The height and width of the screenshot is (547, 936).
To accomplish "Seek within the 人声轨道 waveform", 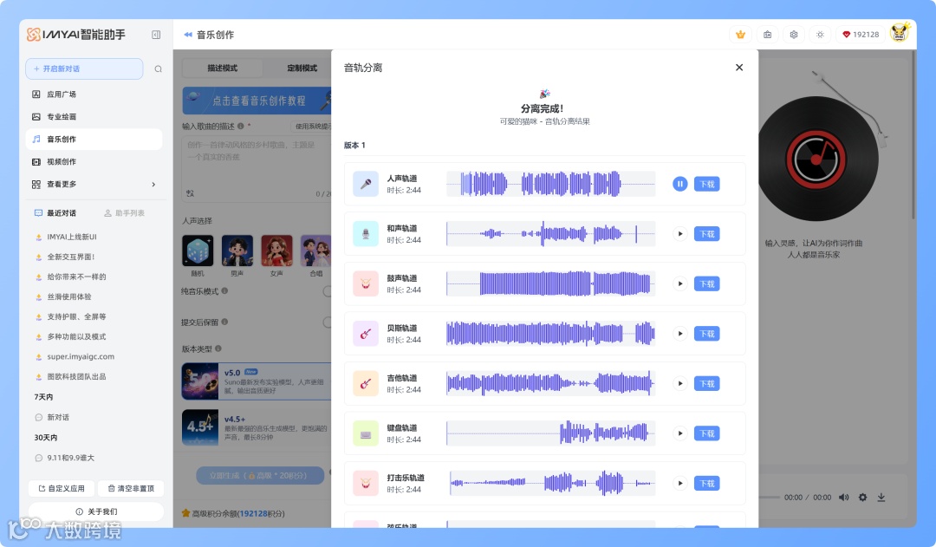I will click(550, 184).
